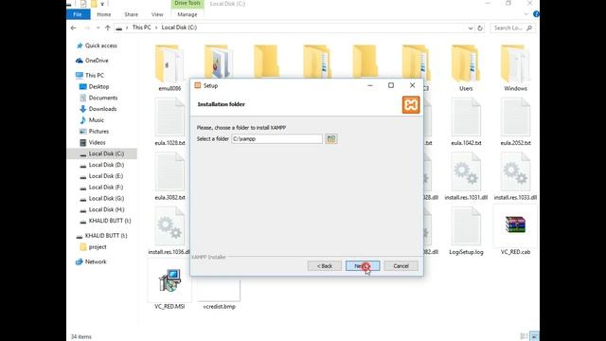Refresh the Explorer folder view
The width and height of the screenshot is (606, 341).
[480, 27]
